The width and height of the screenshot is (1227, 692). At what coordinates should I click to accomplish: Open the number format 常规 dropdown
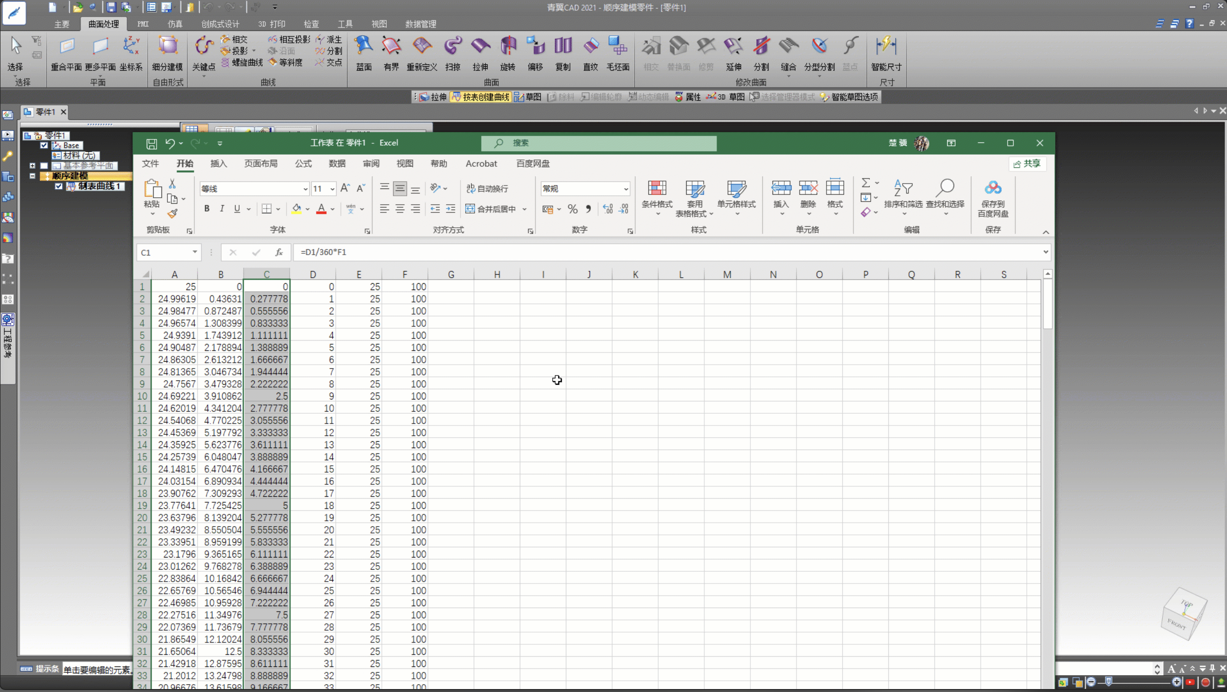(626, 189)
